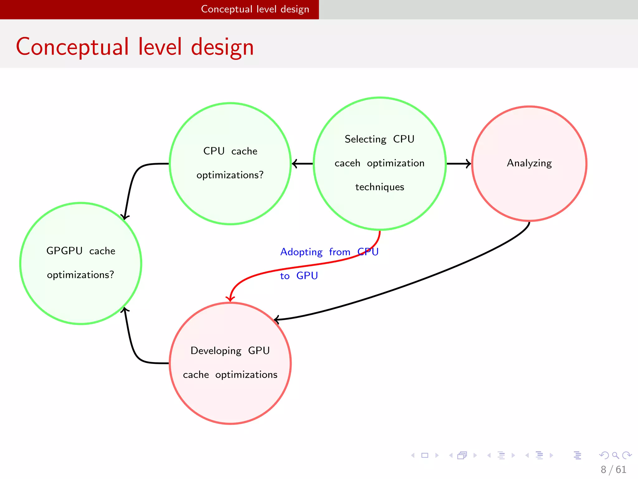This screenshot has height=479, width=638.
Task: Click the section navigation lines icon
Action: point(540,455)
